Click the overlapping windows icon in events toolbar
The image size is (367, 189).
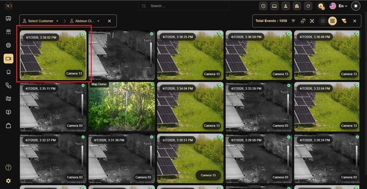click(x=303, y=21)
